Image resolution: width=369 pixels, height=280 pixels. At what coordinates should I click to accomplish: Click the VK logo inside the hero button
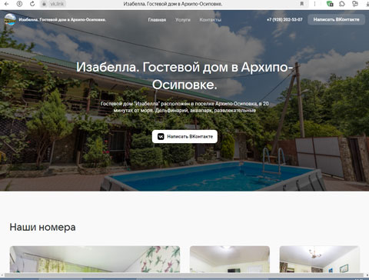point(161,136)
